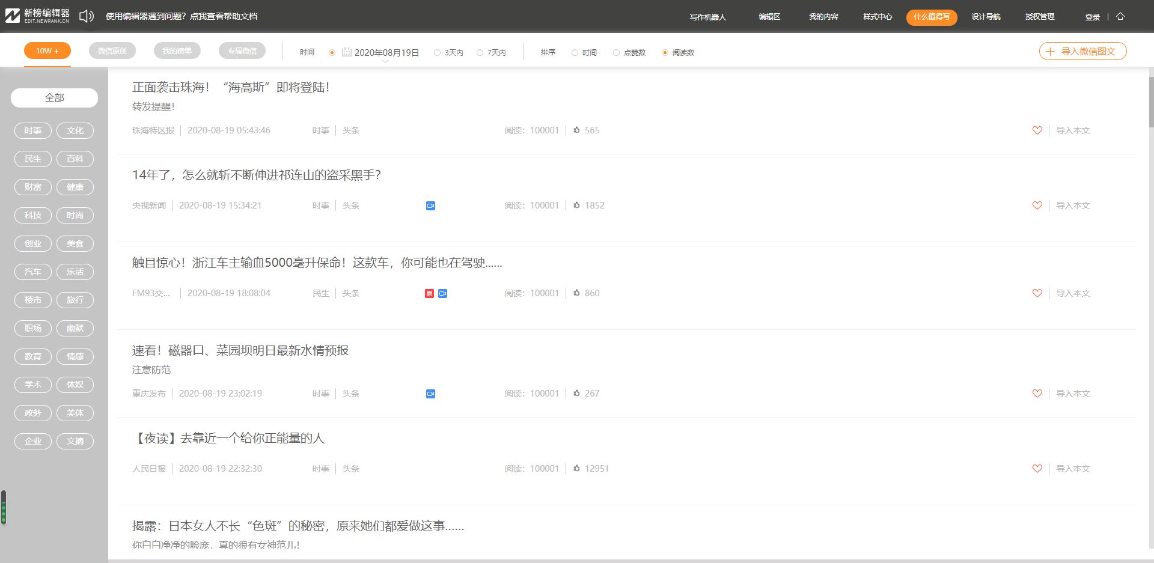Open article 揭露:日本女人不长“色斑”的秘密
This screenshot has width=1154, height=563.
click(298, 526)
